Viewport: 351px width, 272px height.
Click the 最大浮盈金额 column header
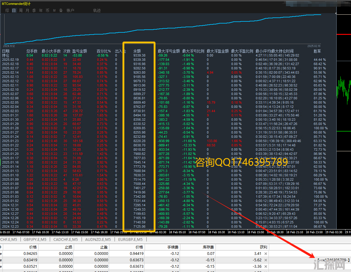(218, 51)
